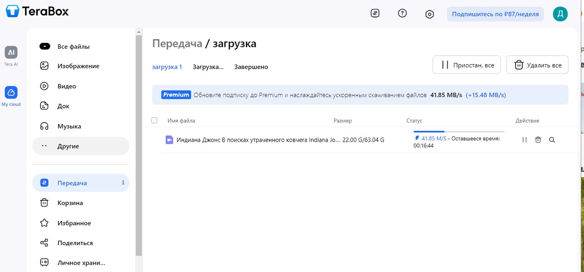Viewport: 584px width, 272px height.
Task: Click the Избранное star icon
Action: pos(44,223)
